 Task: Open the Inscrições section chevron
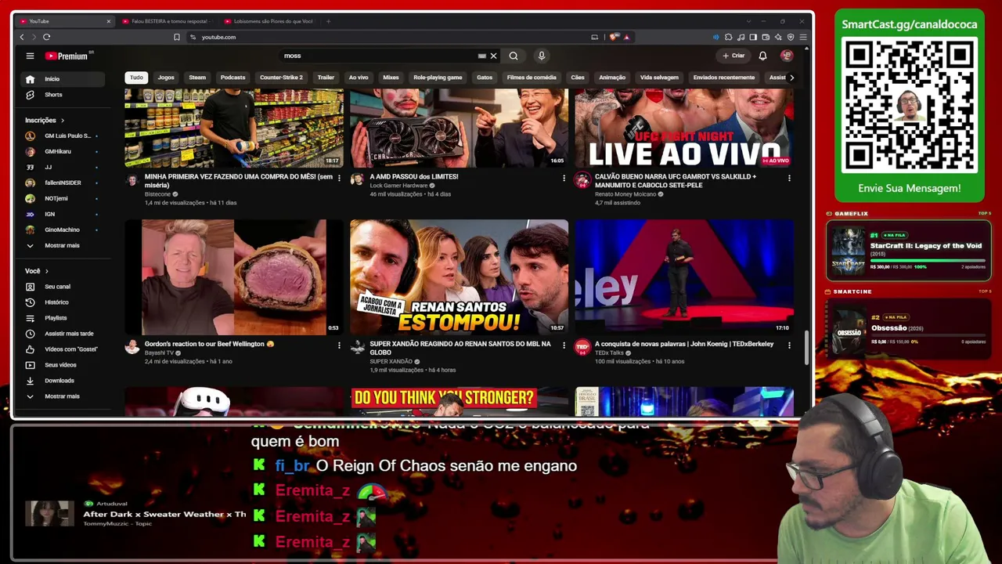[63, 121]
